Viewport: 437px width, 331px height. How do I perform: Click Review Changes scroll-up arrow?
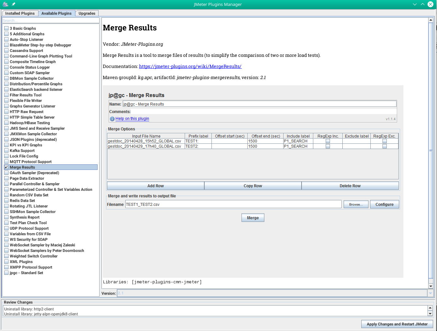430,308
